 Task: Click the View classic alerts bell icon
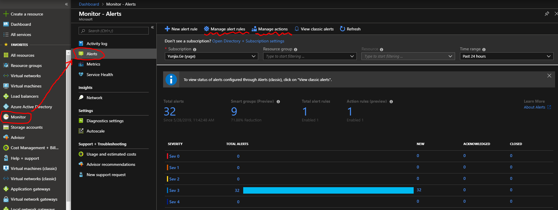[x=297, y=29]
